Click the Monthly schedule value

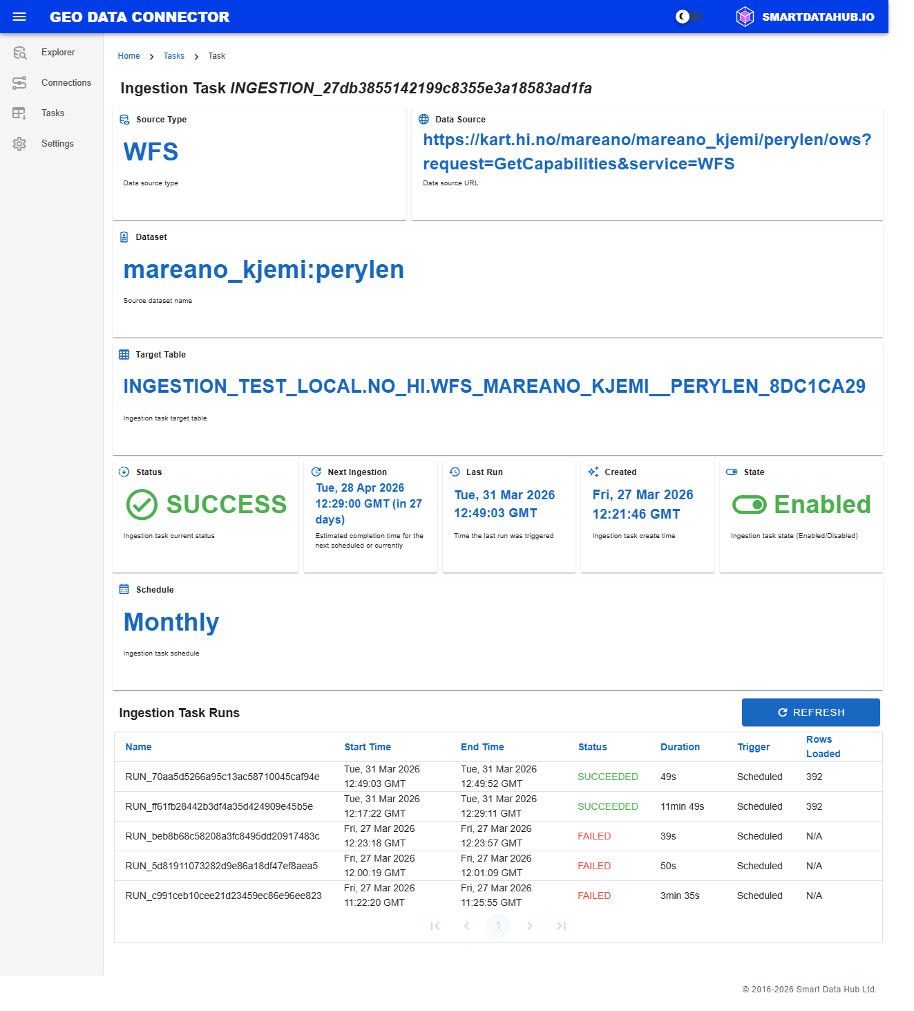(171, 622)
